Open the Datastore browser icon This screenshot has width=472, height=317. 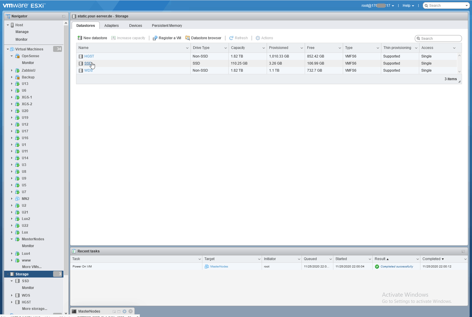[187, 38]
